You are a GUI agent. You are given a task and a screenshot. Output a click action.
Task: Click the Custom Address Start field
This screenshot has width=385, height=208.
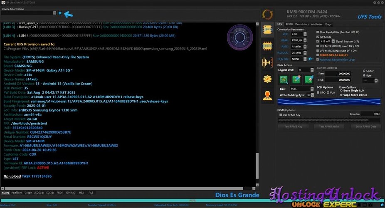point(338,74)
